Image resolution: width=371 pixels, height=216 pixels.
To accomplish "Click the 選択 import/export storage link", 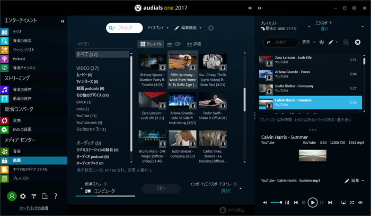I will 225,191.
